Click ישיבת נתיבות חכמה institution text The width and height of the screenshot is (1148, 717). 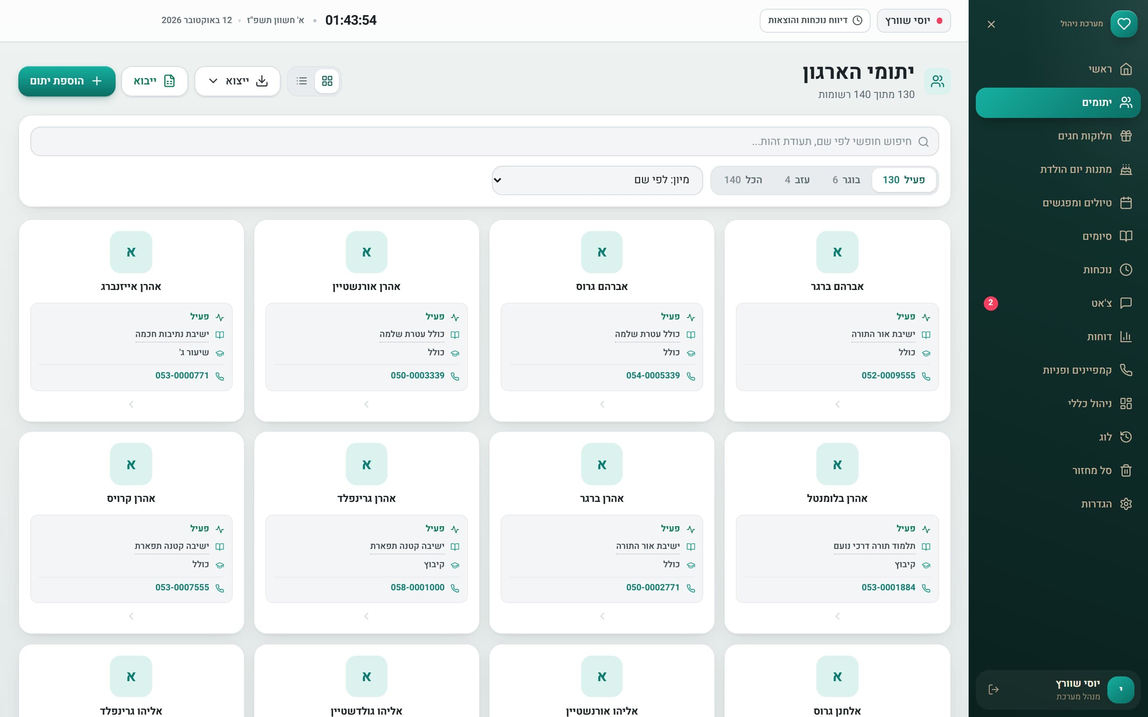(x=172, y=334)
